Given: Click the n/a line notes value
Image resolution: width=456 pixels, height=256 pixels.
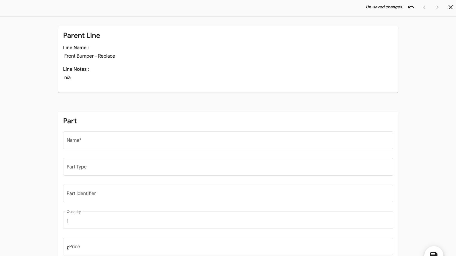Looking at the screenshot, I should pos(68,78).
